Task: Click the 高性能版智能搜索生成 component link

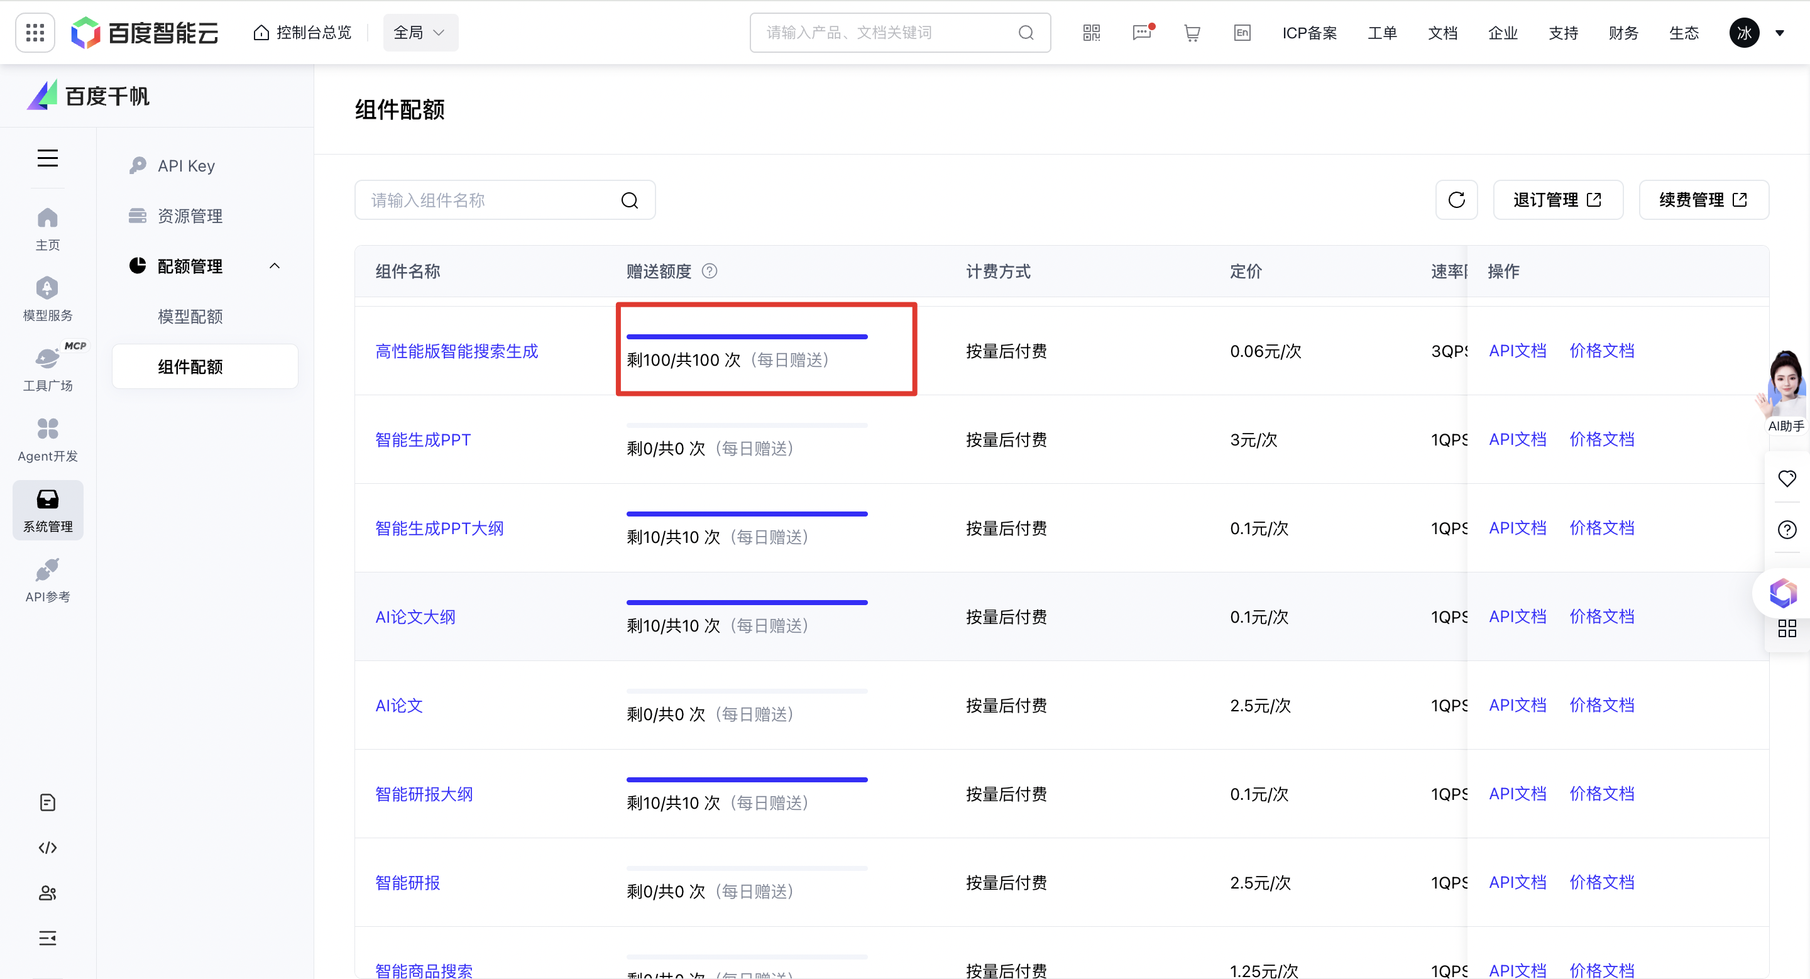Action: tap(456, 351)
